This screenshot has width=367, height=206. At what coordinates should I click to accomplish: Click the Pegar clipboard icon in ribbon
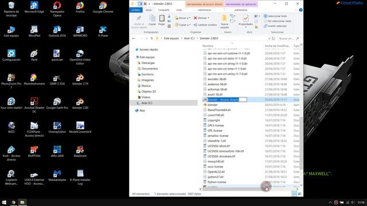[162, 20]
